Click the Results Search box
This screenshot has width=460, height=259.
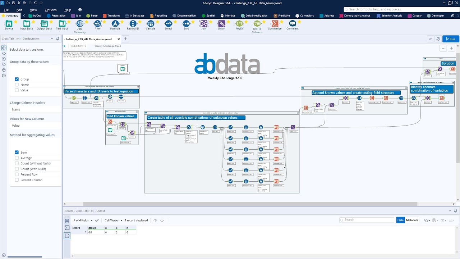coord(367,220)
